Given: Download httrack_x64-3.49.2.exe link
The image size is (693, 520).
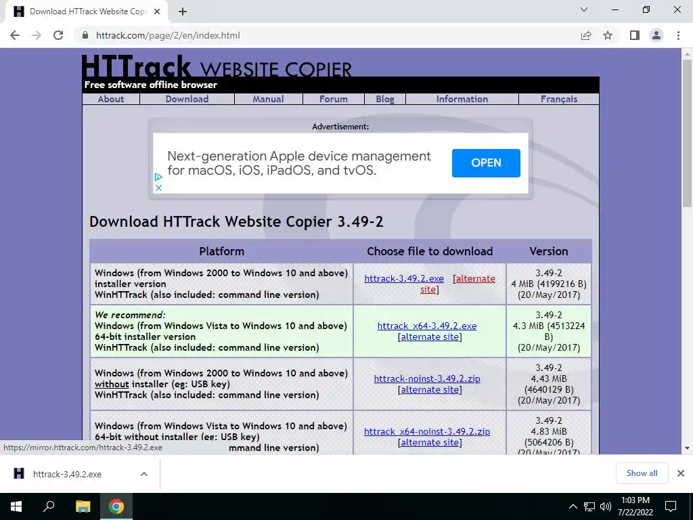Looking at the screenshot, I should 427,326.
